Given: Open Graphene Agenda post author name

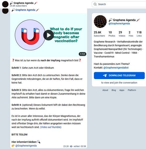Looking at the screenshot, I should [x=25, y=10].
